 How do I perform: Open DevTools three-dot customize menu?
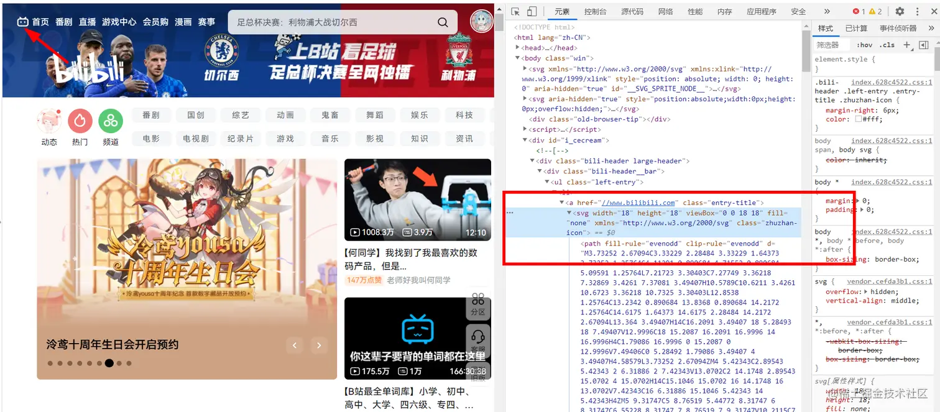(x=917, y=11)
